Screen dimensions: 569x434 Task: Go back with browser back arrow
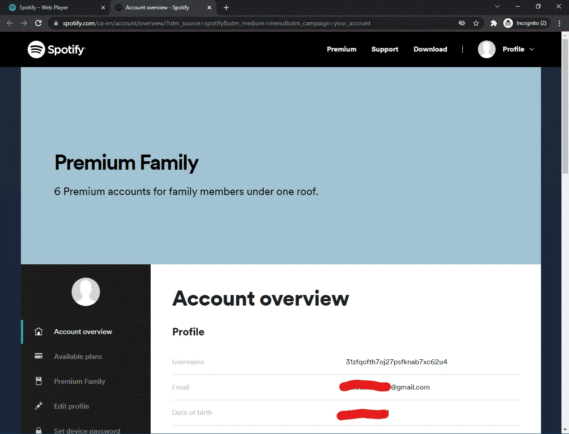coord(10,23)
